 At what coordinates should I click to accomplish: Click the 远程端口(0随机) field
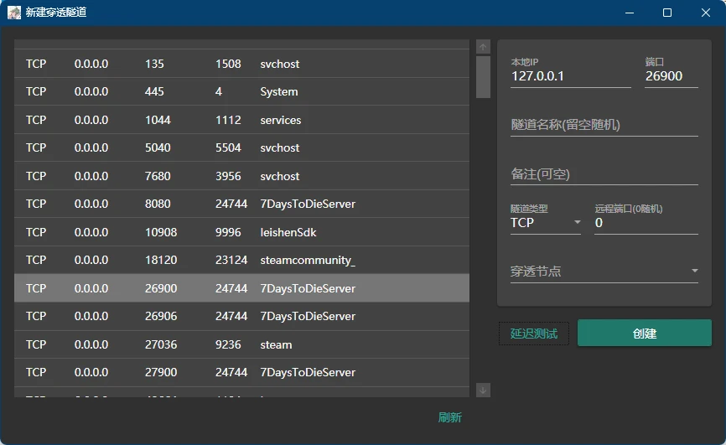click(x=646, y=223)
